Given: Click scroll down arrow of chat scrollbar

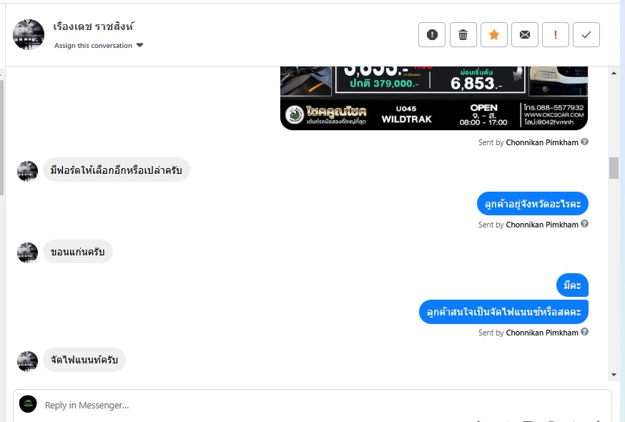Looking at the screenshot, I should 614,375.
